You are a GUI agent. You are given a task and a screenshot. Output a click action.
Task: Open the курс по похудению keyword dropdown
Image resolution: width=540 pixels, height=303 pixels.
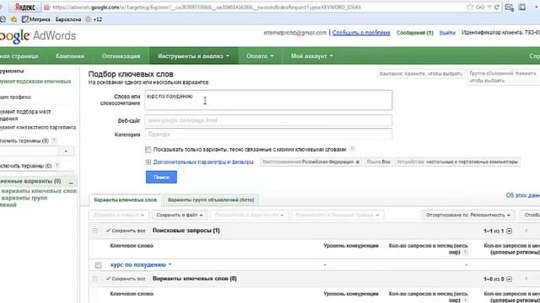(x=170, y=265)
